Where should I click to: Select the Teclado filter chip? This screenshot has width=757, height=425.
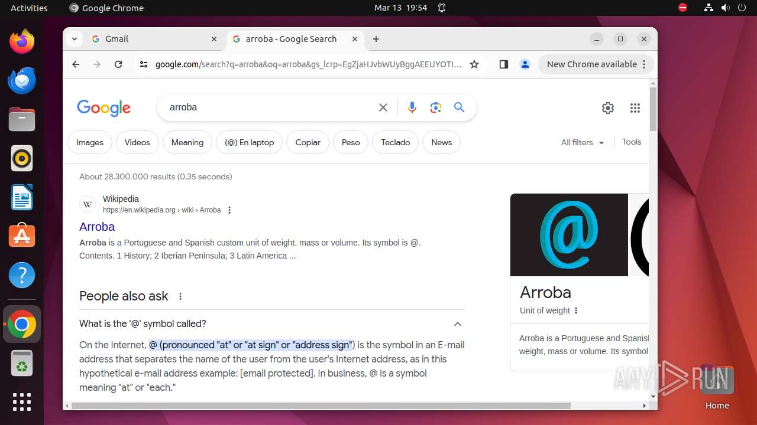coord(396,142)
